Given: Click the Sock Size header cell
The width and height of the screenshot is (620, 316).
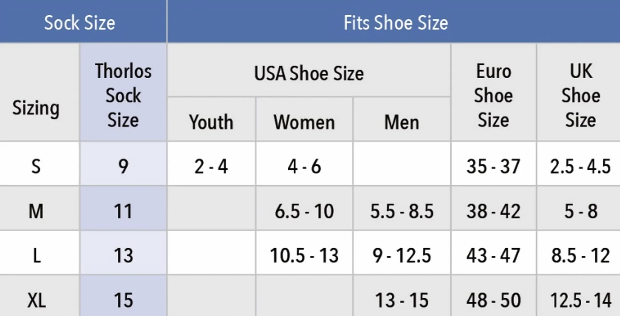Looking at the screenshot, I should (83, 21).
